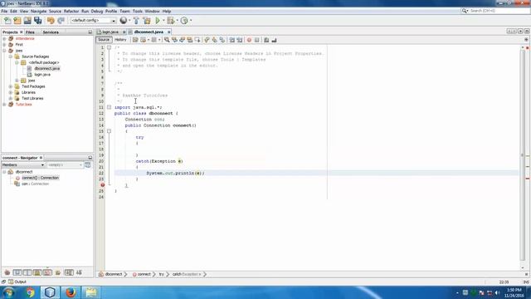Click the Redo toolbar icon

click(x=61, y=21)
